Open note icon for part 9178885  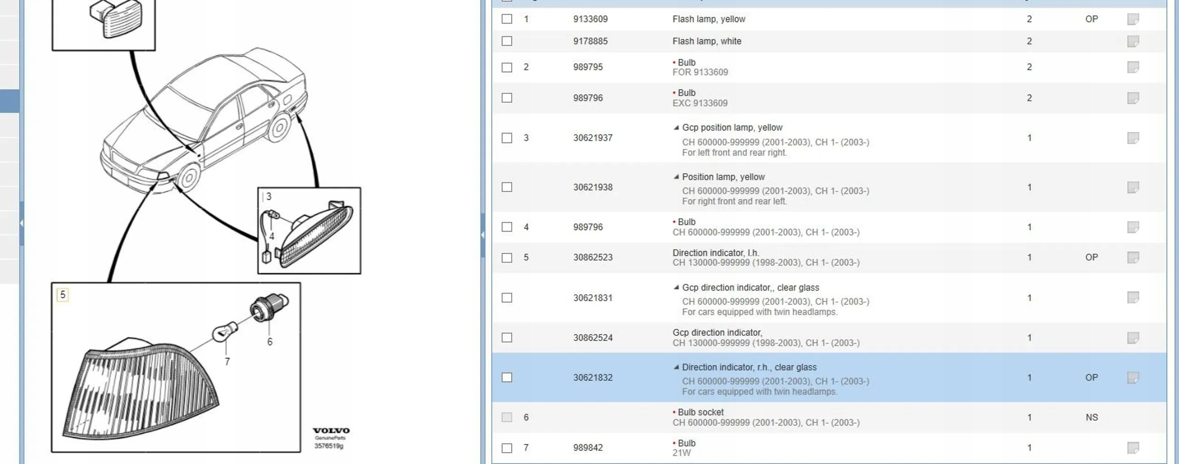click(x=1133, y=41)
